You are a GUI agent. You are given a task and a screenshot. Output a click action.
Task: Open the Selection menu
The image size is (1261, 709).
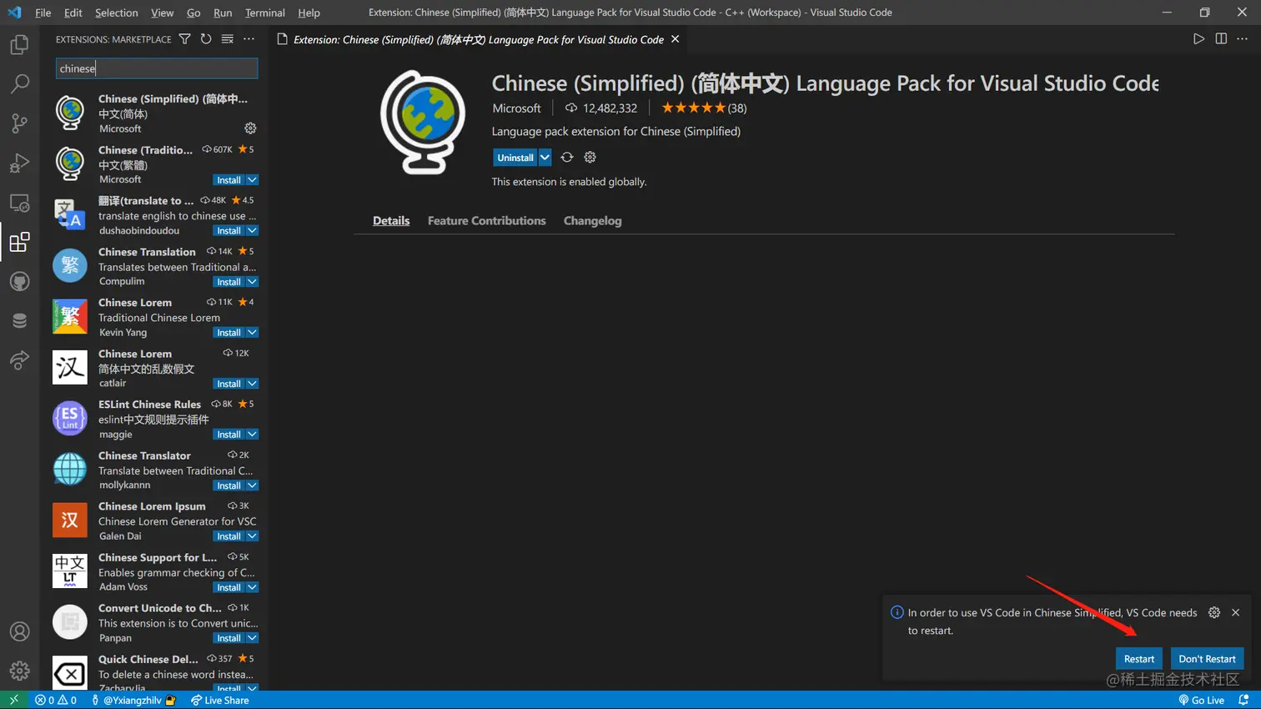pyautogui.click(x=117, y=13)
